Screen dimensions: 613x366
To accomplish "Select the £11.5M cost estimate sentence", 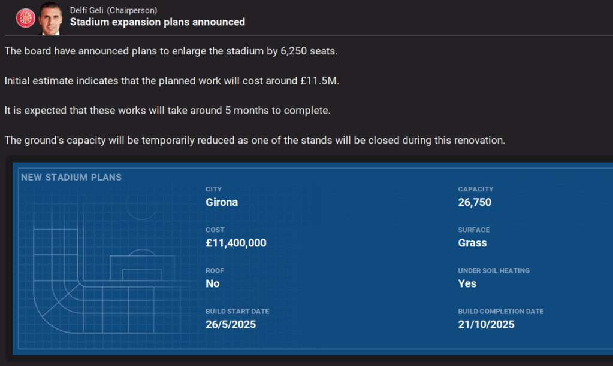I will 172,81.
